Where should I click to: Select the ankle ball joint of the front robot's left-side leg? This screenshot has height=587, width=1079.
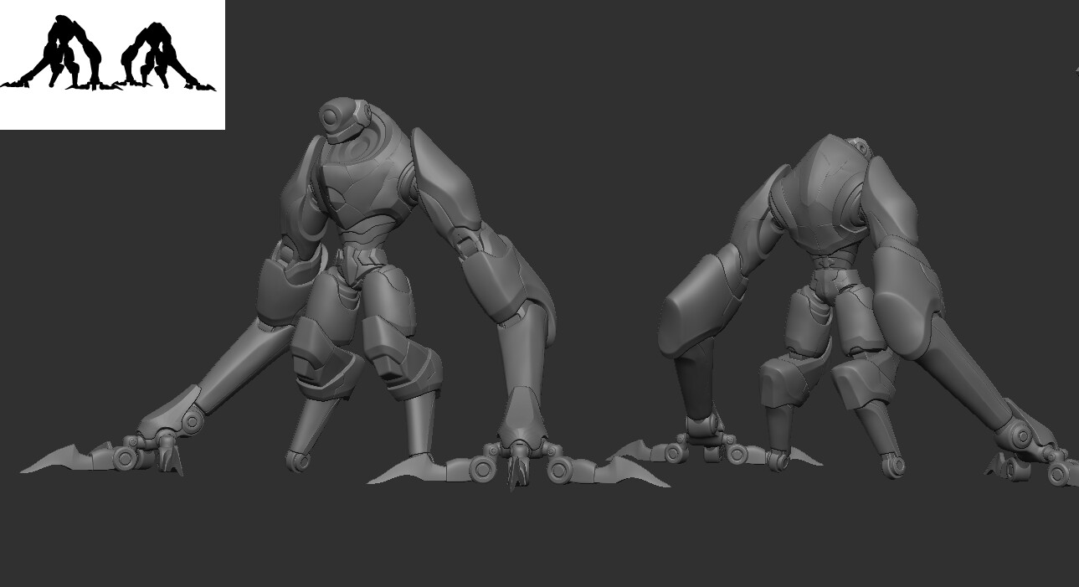point(298,460)
